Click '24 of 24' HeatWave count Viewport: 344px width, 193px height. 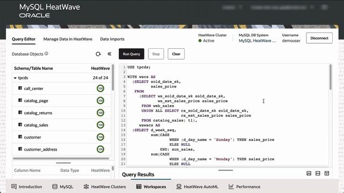coord(101,78)
